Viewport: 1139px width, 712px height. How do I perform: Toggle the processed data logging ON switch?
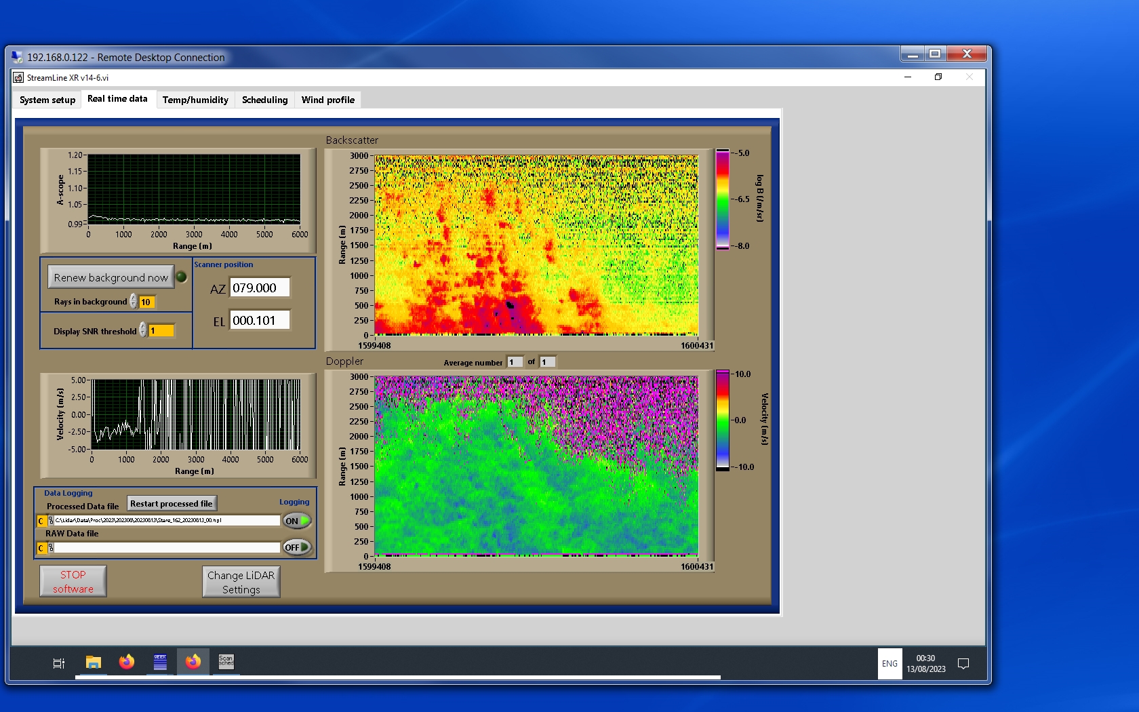[297, 521]
